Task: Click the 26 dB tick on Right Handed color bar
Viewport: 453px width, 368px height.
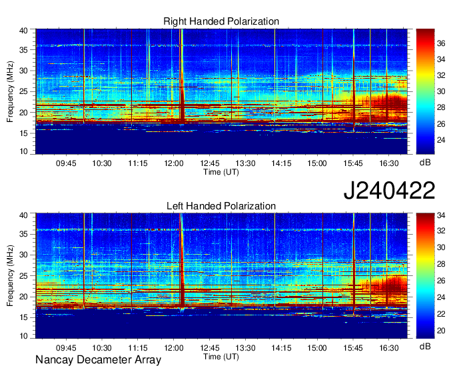Action: [441, 124]
